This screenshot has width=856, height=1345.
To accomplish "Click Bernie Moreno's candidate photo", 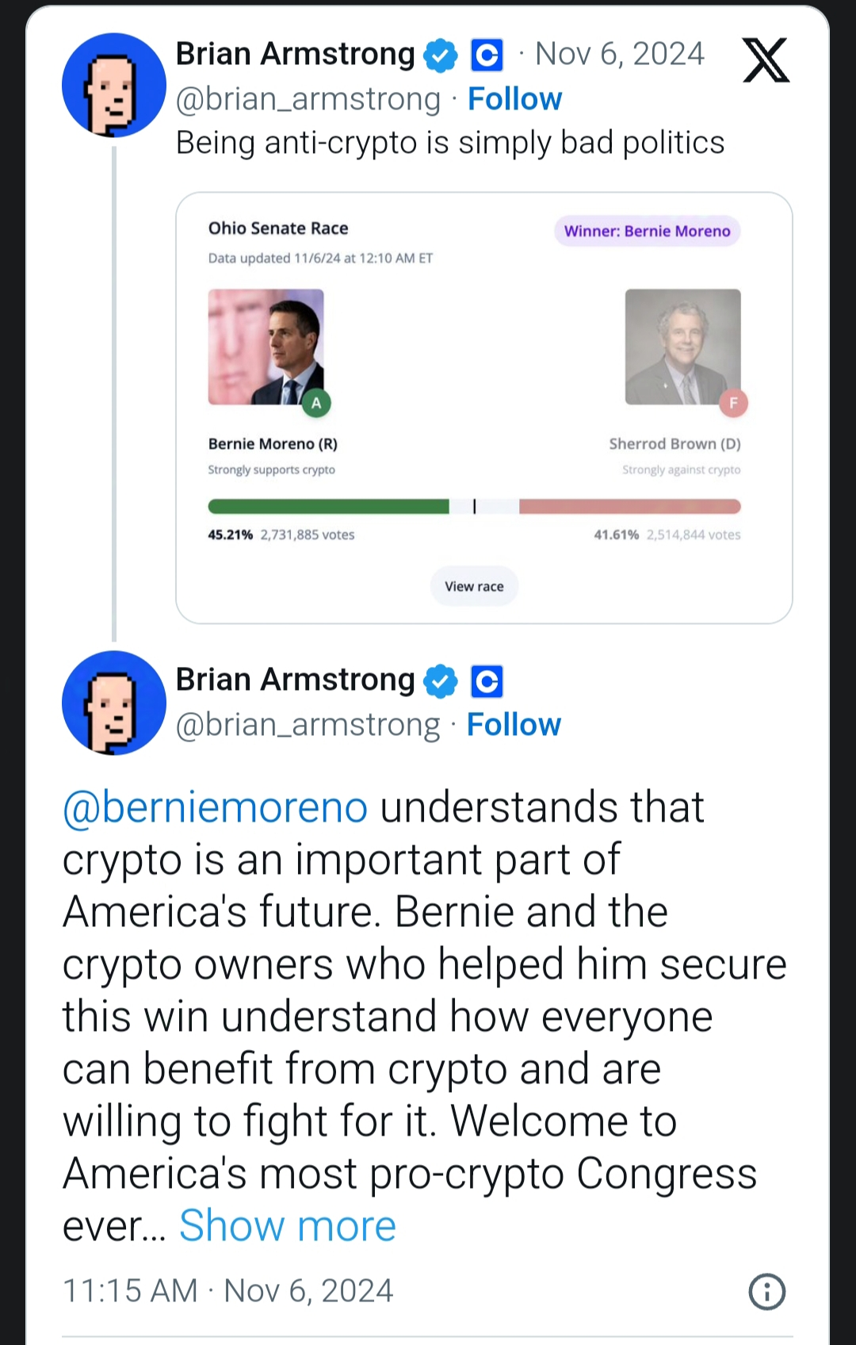I will pyautogui.click(x=266, y=347).
